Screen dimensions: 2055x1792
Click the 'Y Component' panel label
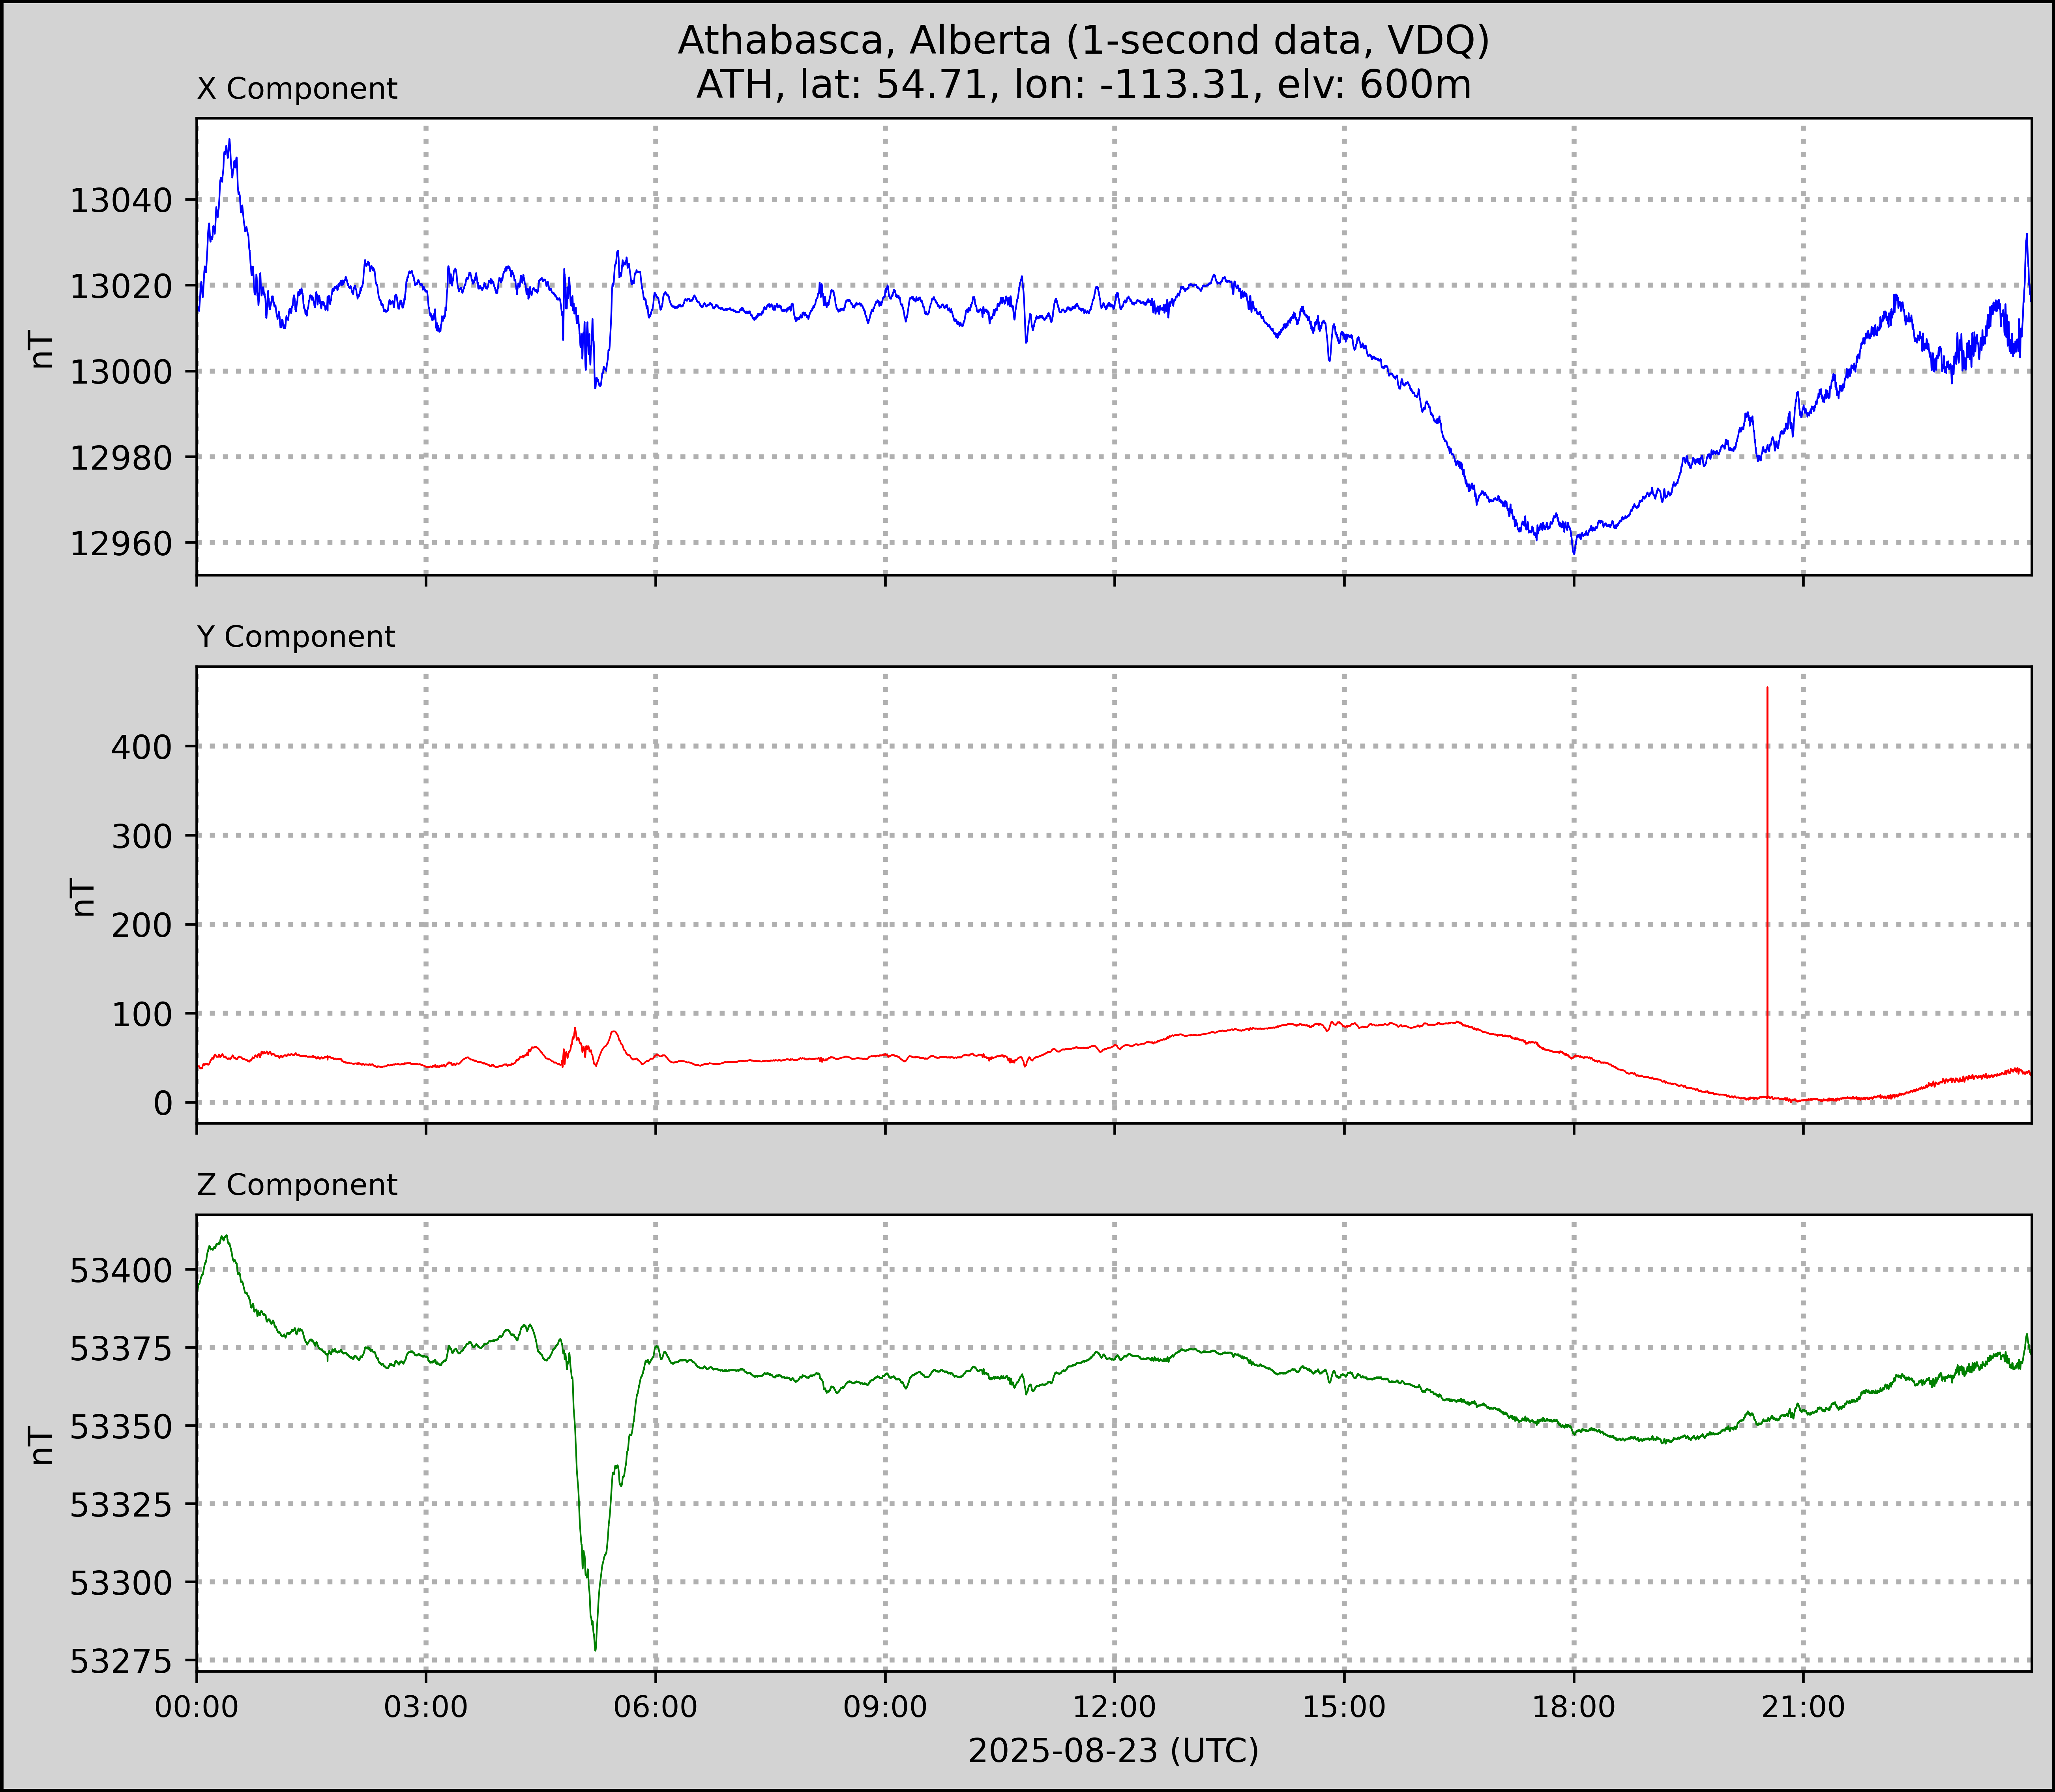296,637
